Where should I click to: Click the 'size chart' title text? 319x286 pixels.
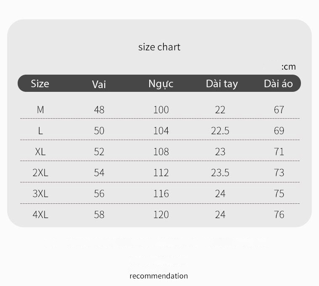[x=159, y=47]
